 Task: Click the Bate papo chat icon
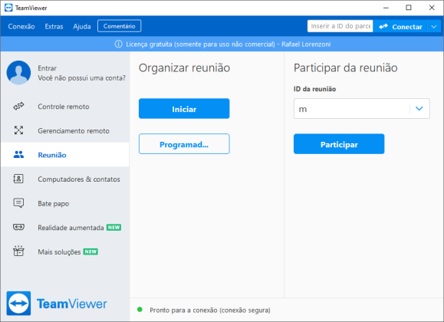coord(18,203)
